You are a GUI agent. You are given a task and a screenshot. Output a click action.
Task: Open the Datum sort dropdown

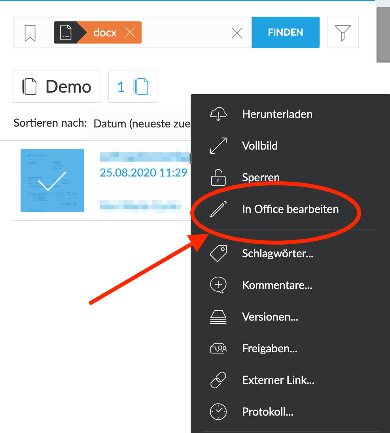[139, 123]
